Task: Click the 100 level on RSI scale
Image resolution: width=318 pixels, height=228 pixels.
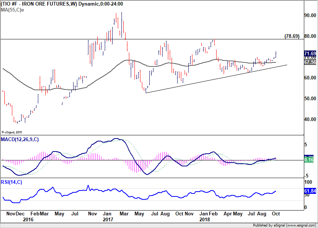Action: 308,183
